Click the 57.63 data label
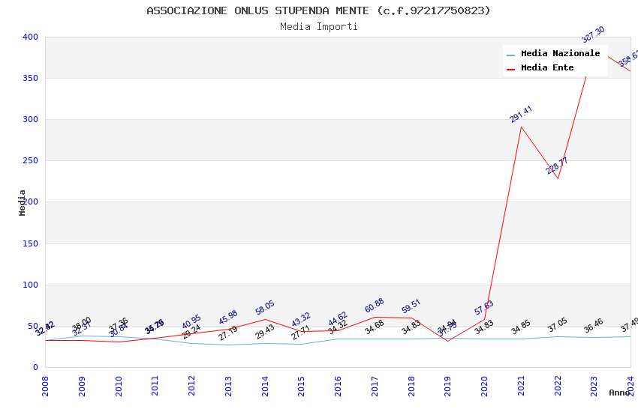The image size is (638, 412). coord(484,308)
